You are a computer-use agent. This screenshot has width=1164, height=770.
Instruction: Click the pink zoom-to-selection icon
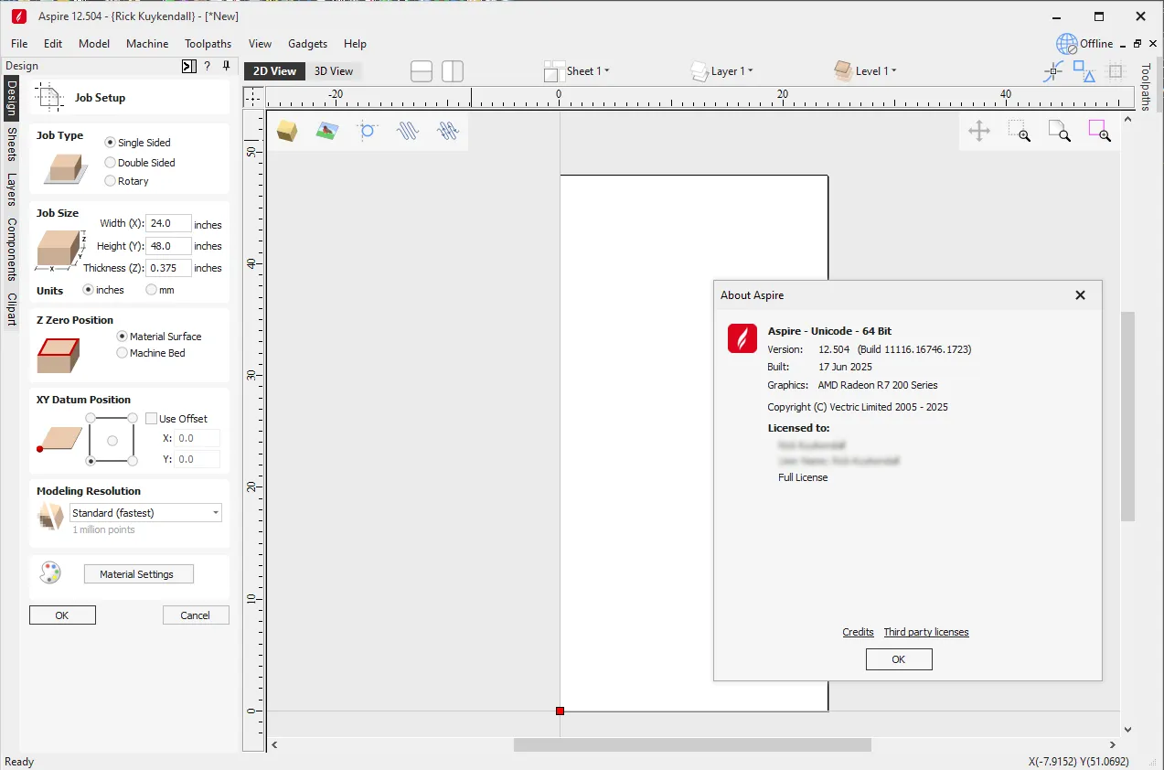click(x=1099, y=132)
